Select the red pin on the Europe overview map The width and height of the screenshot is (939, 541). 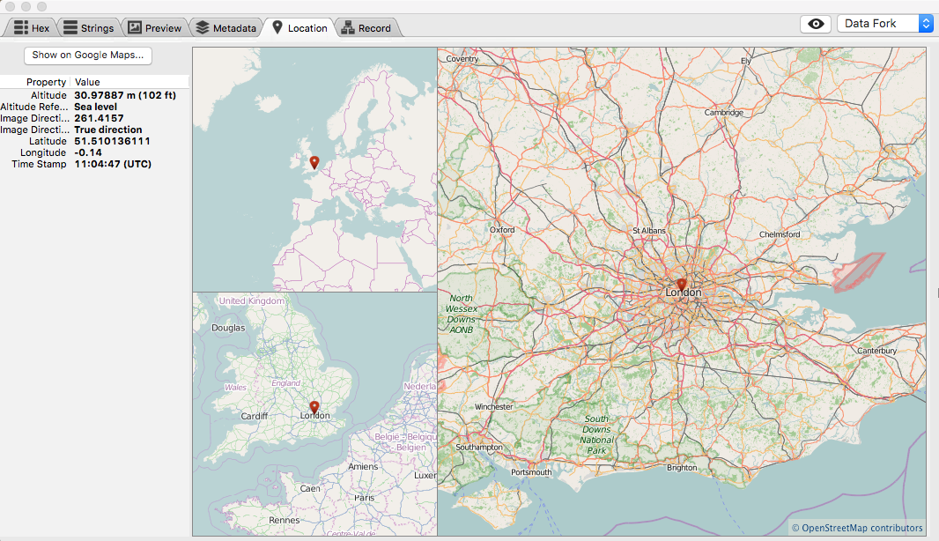(x=314, y=162)
